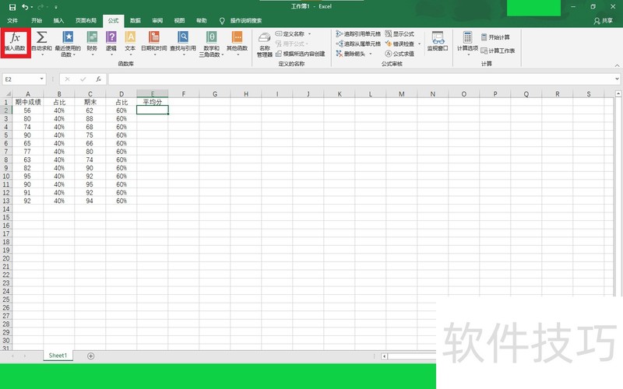Screen dimensions: 623x389
Task: Open the Remove Arrows dropdown arrow
Action: coord(371,54)
